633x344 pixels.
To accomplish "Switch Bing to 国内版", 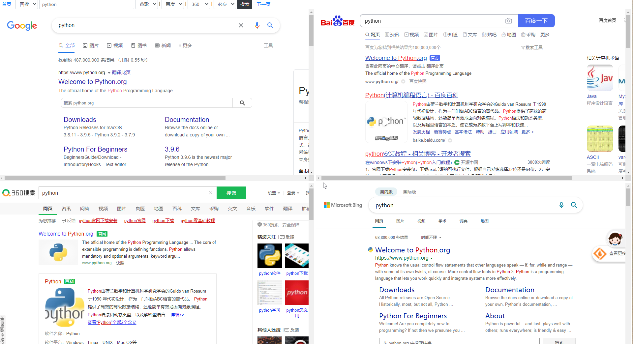I will (386, 192).
